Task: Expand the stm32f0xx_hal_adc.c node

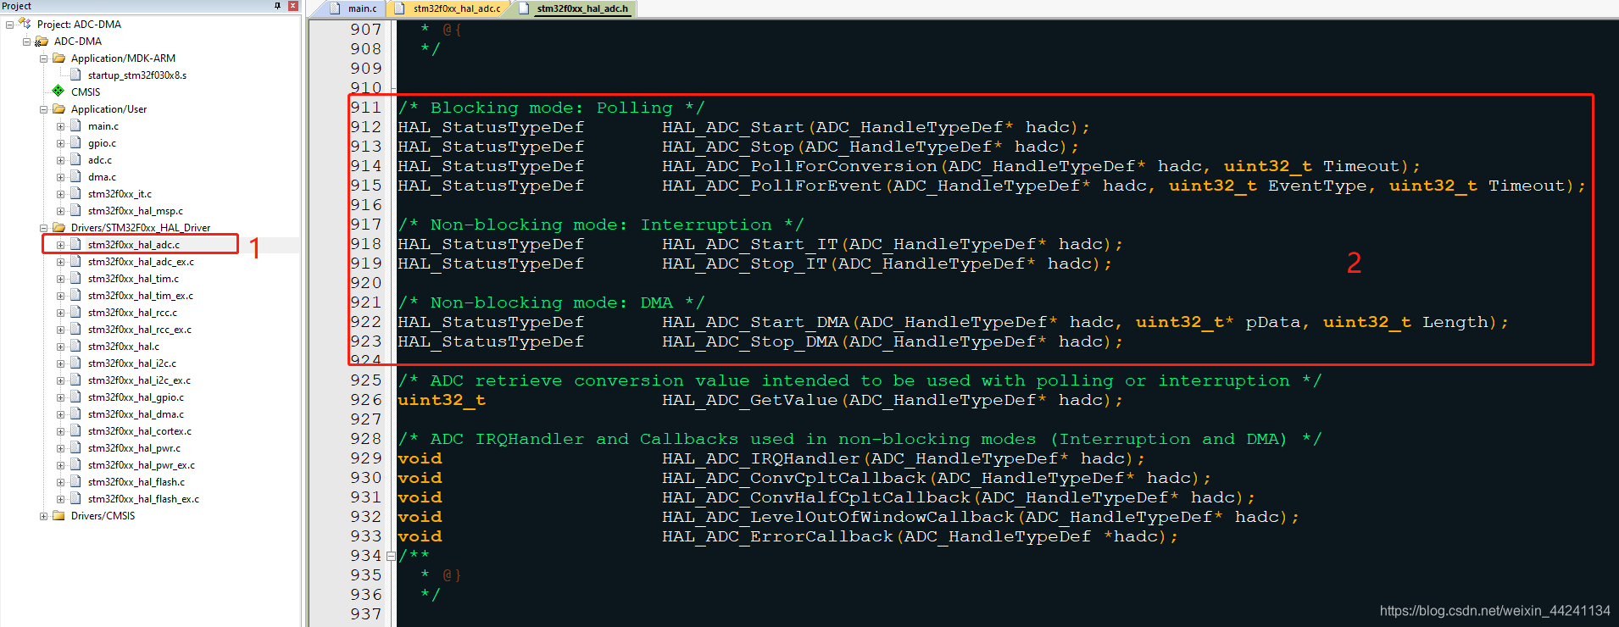Action: coord(60,245)
